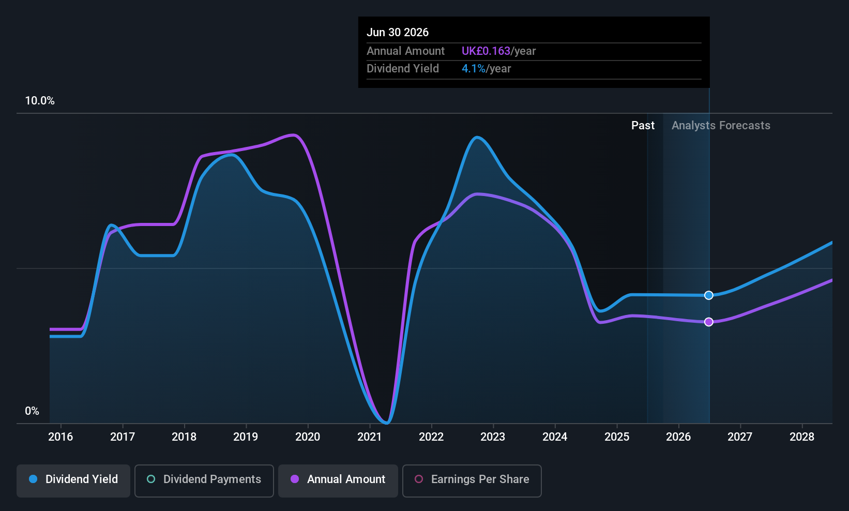The image size is (849, 511).
Task: Toggle the Dividend Yield legend series
Action: pyautogui.click(x=73, y=480)
